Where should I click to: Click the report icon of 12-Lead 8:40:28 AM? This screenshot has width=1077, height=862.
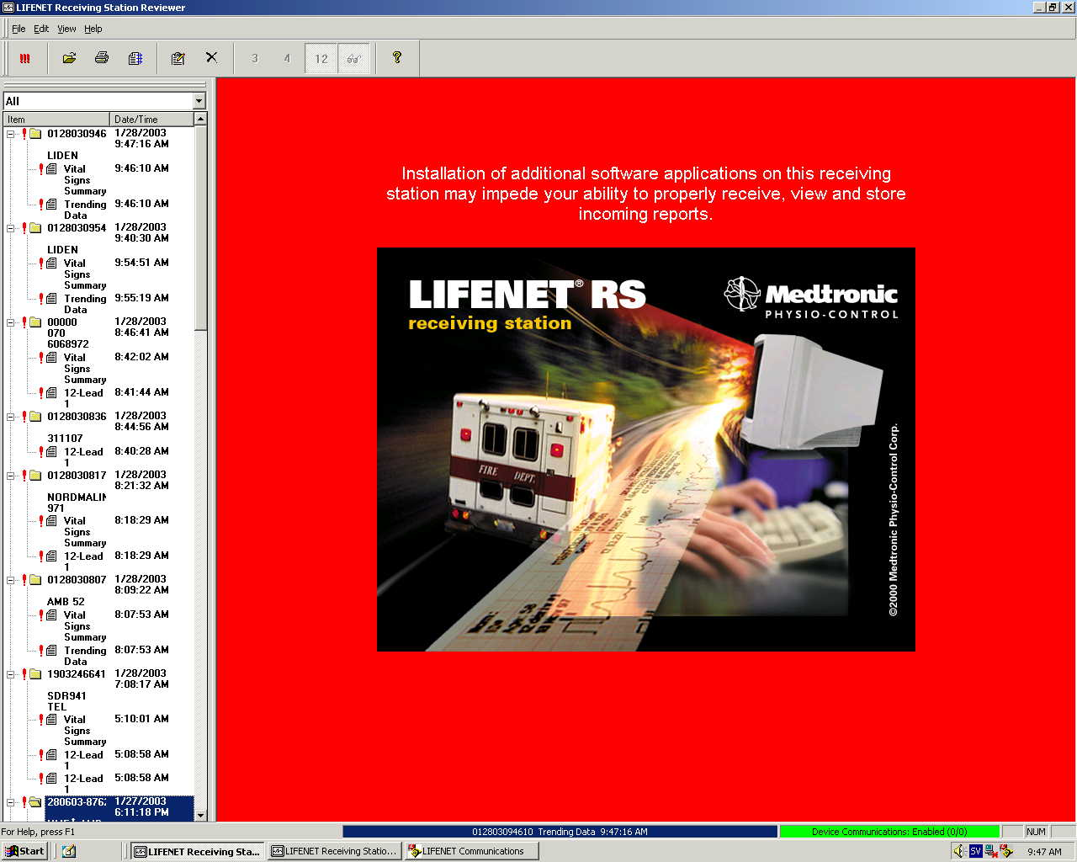[x=52, y=452]
